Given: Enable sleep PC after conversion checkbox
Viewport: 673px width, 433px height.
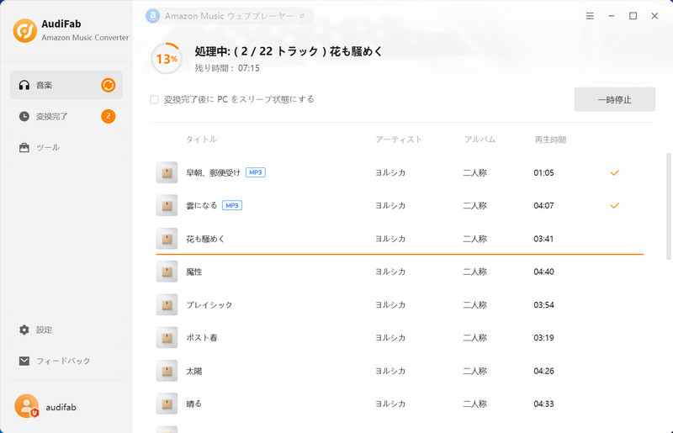Looking at the screenshot, I should point(155,99).
